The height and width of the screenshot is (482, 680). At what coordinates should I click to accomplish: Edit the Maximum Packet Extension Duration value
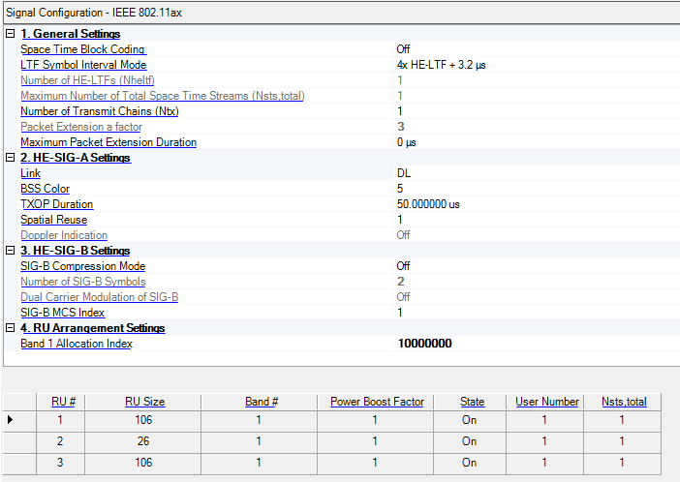pyautogui.click(x=408, y=142)
